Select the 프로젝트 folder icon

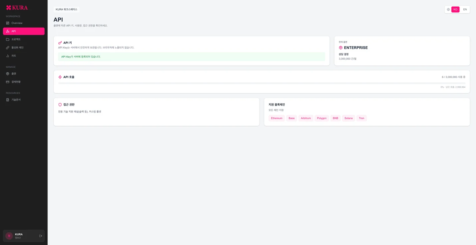tap(8, 39)
